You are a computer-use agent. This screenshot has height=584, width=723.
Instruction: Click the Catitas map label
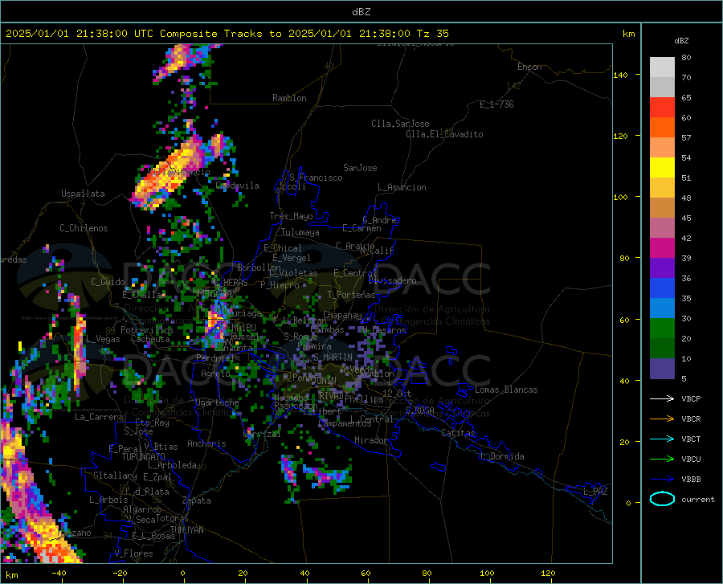[x=458, y=433]
